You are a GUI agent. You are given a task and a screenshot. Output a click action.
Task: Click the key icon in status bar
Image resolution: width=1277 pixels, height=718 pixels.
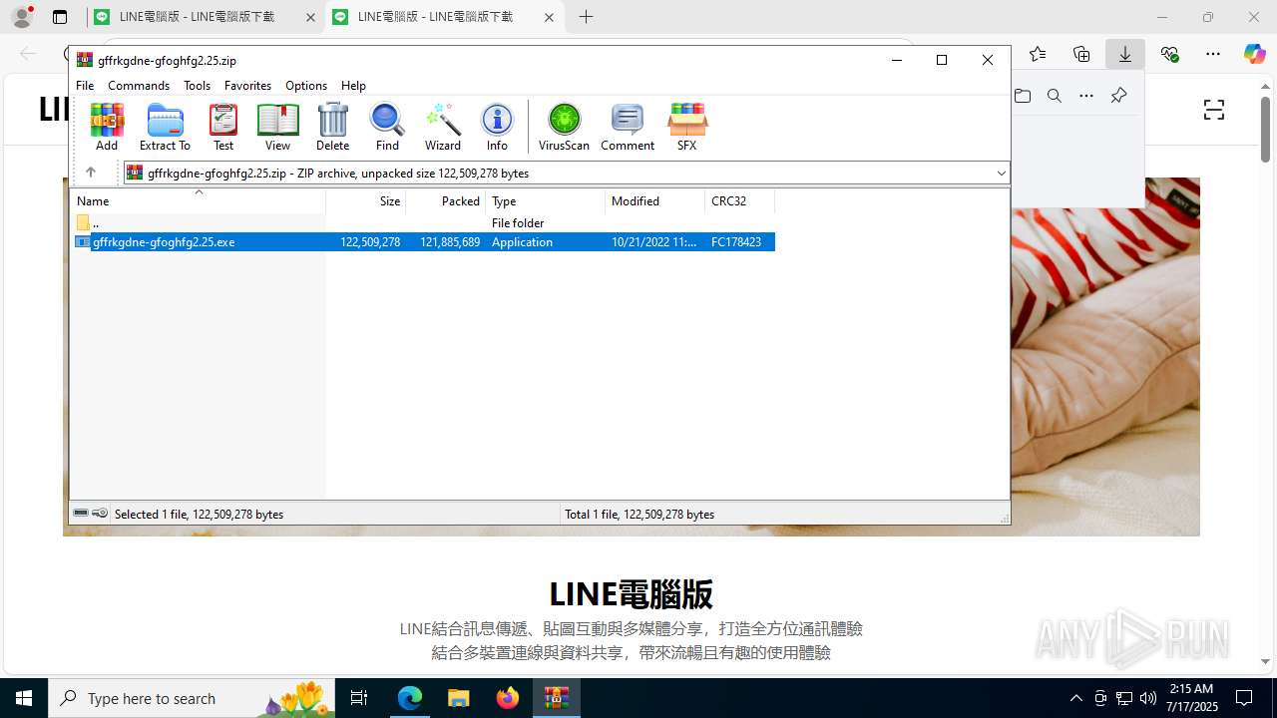[100, 514]
